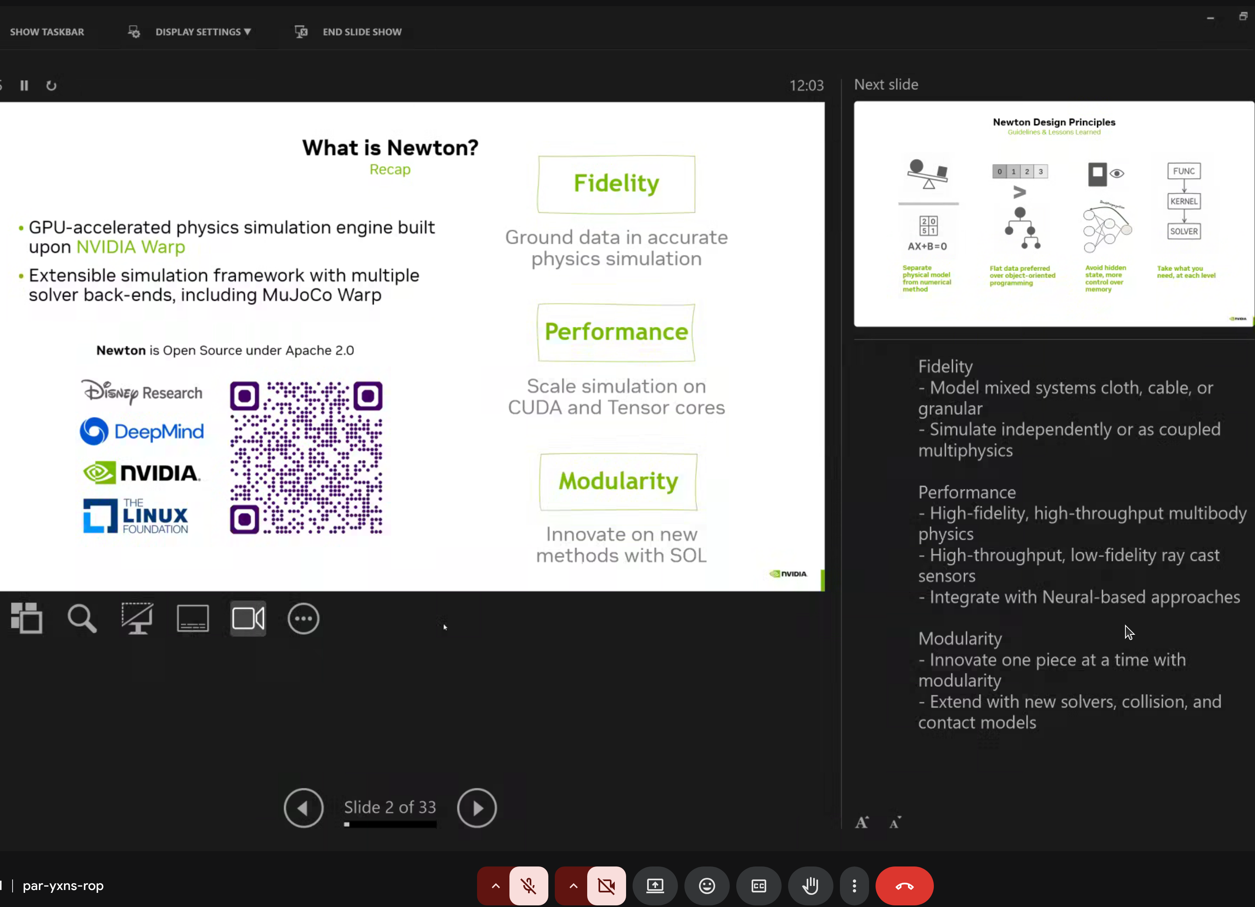Restart the presentation timer
Image resolution: width=1255 pixels, height=907 pixels.
click(x=51, y=85)
